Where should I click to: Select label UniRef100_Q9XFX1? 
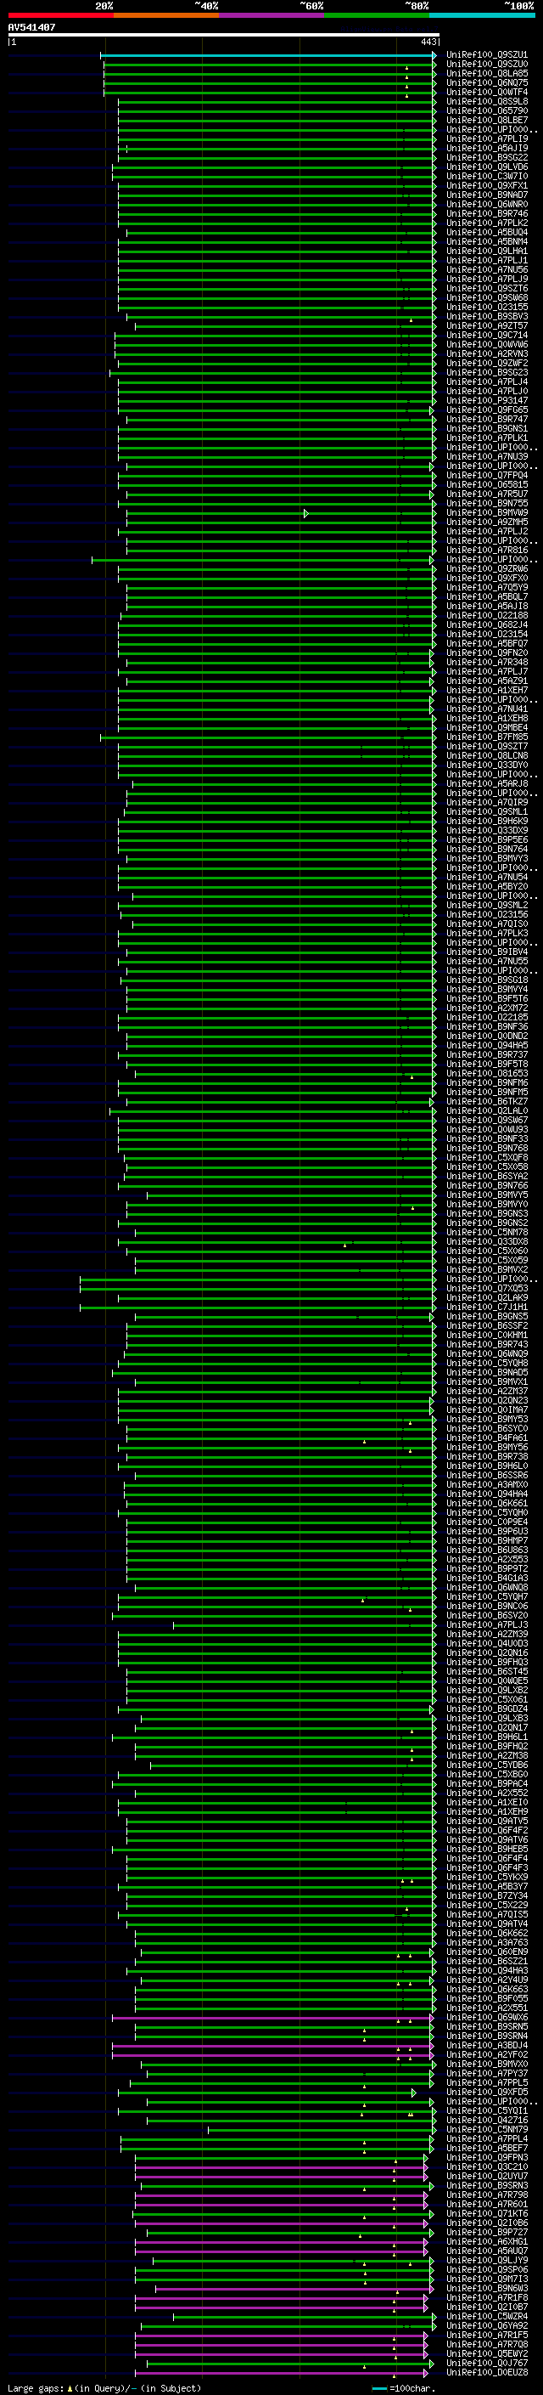487,186
